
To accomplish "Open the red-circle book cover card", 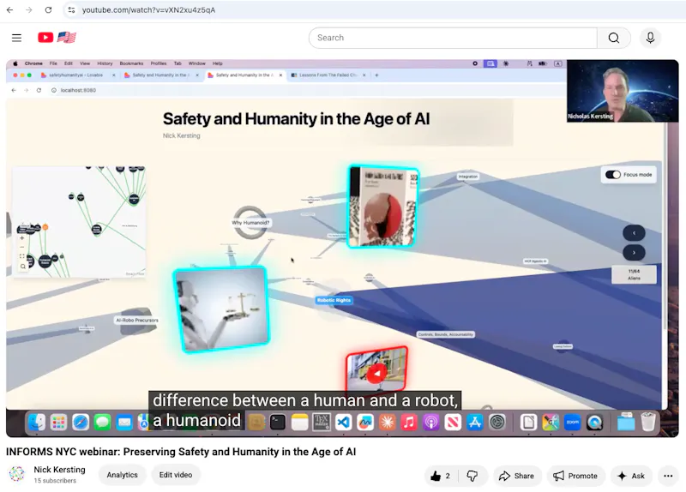I will click(x=382, y=207).
